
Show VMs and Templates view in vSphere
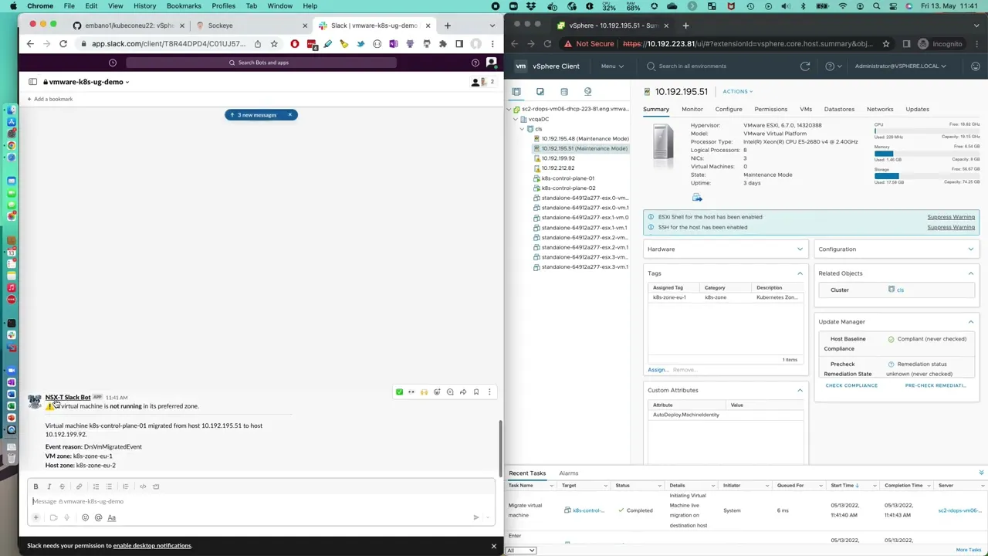540,92
